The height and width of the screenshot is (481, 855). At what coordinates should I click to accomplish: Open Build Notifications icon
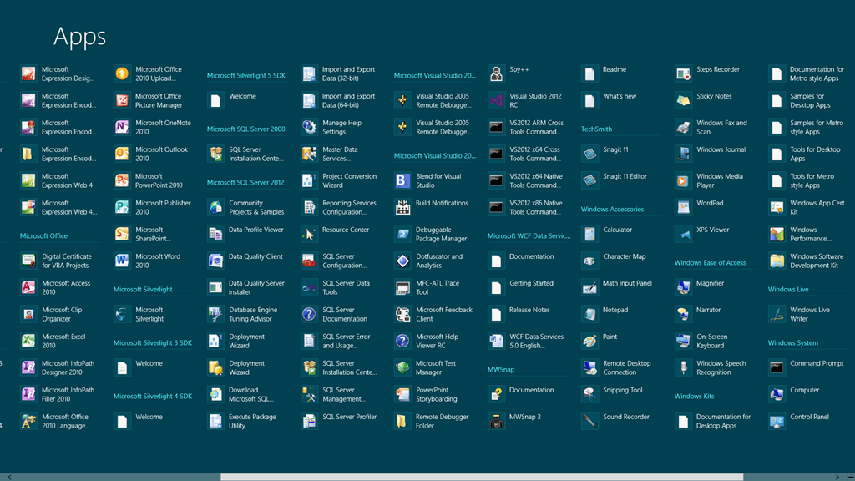pyautogui.click(x=402, y=207)
